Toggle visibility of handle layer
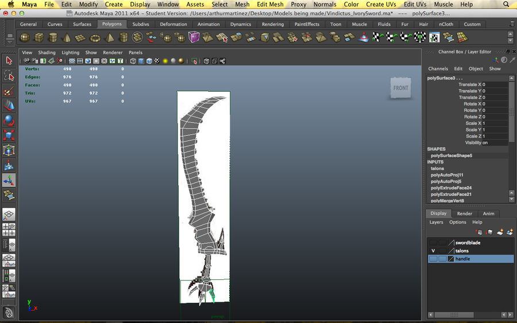 433,259
